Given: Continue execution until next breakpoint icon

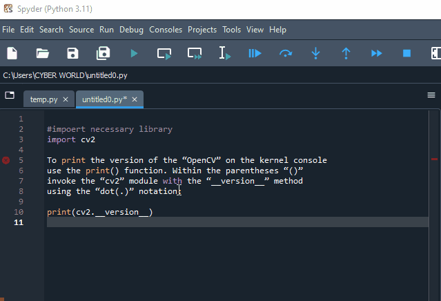Looking at the screenshot, I should [377, 53].
